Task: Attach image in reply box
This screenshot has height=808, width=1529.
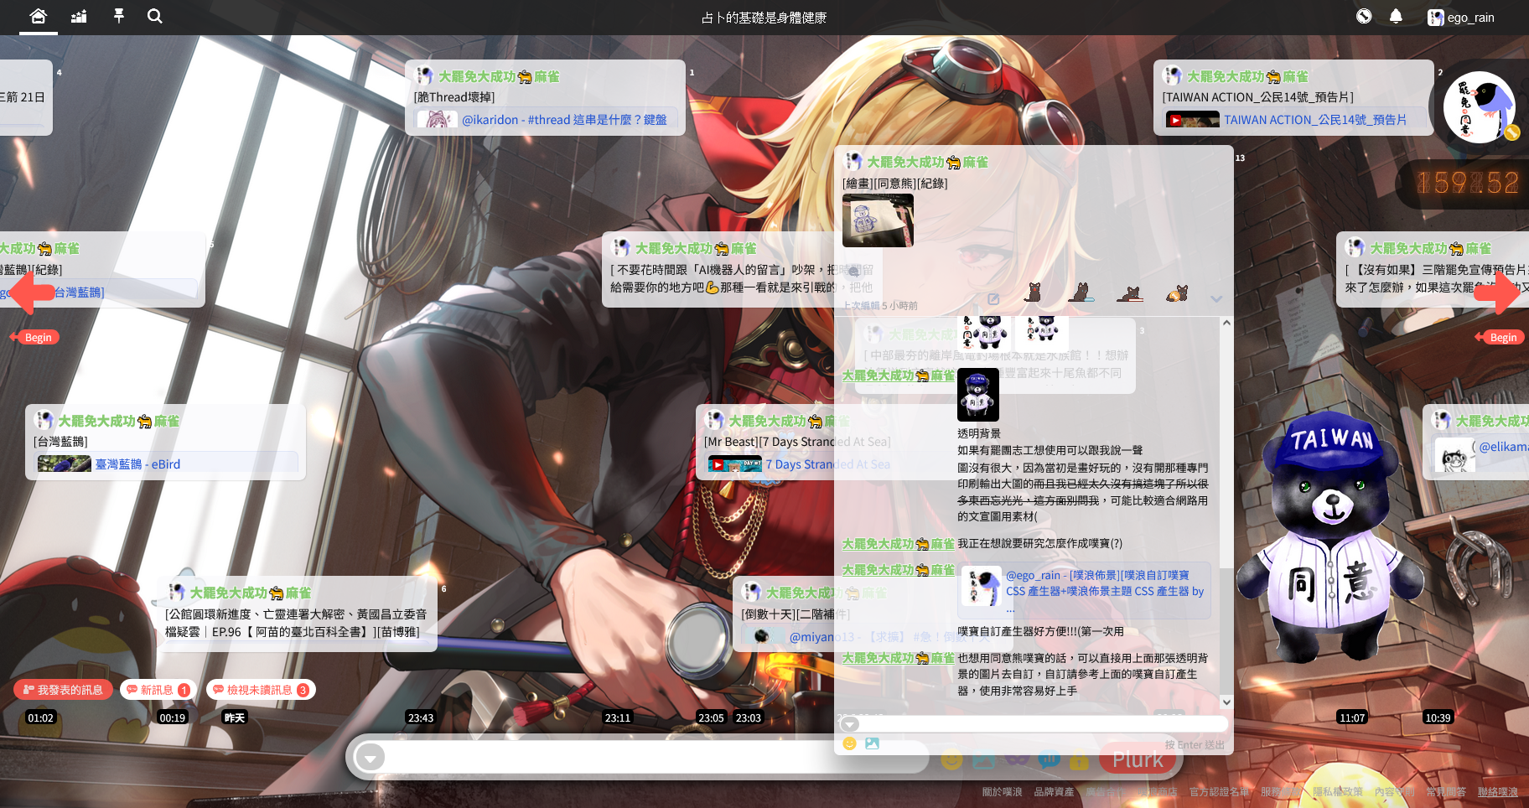Action: click(872, 743)
